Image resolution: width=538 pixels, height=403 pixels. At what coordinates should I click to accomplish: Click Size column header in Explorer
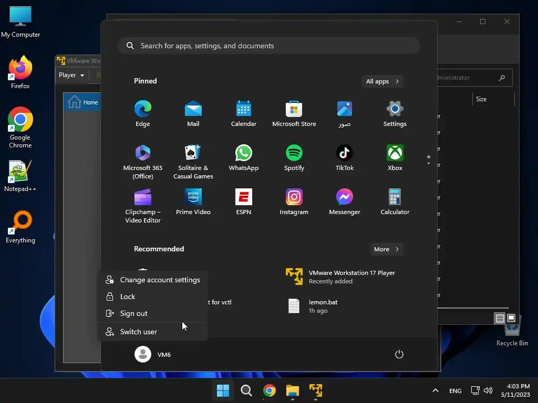(493, 99)
